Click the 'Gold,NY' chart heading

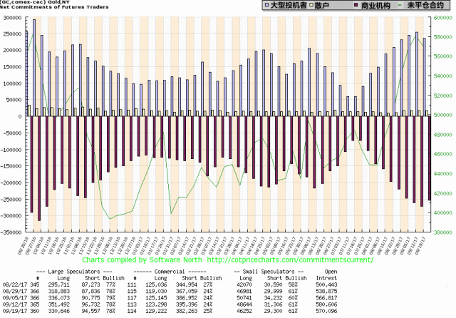[58, 2]
